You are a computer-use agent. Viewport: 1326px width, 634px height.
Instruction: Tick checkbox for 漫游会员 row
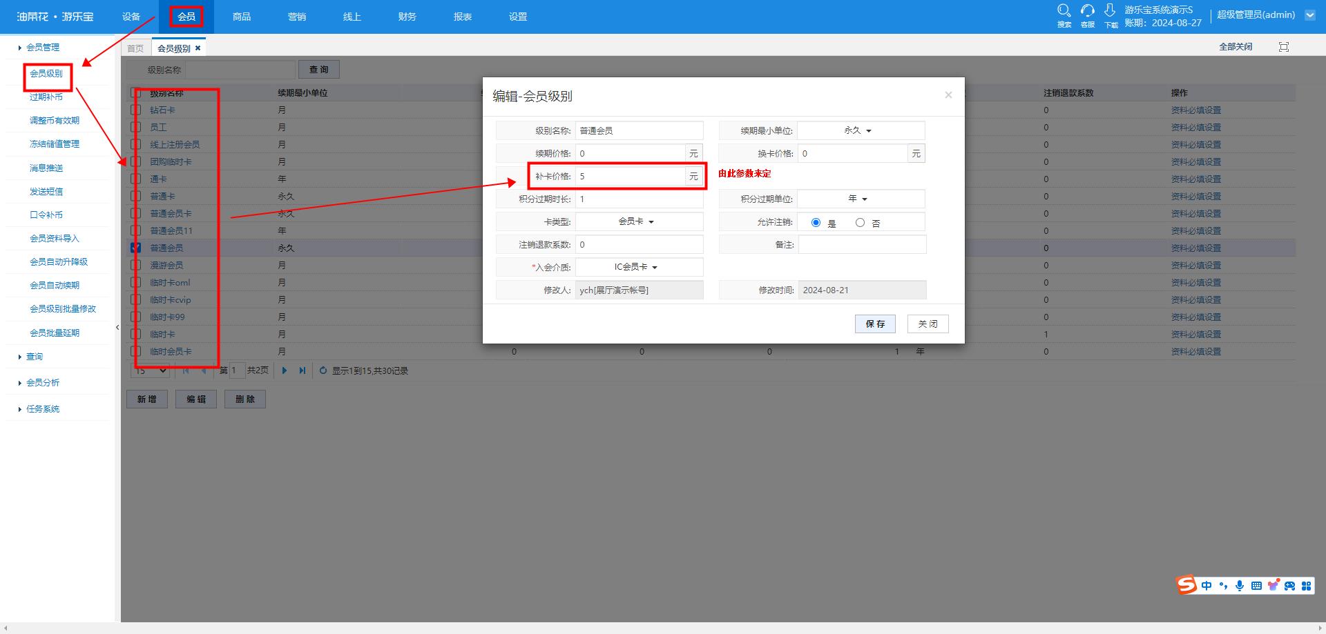pyautogui.click(x=136, y=265)
